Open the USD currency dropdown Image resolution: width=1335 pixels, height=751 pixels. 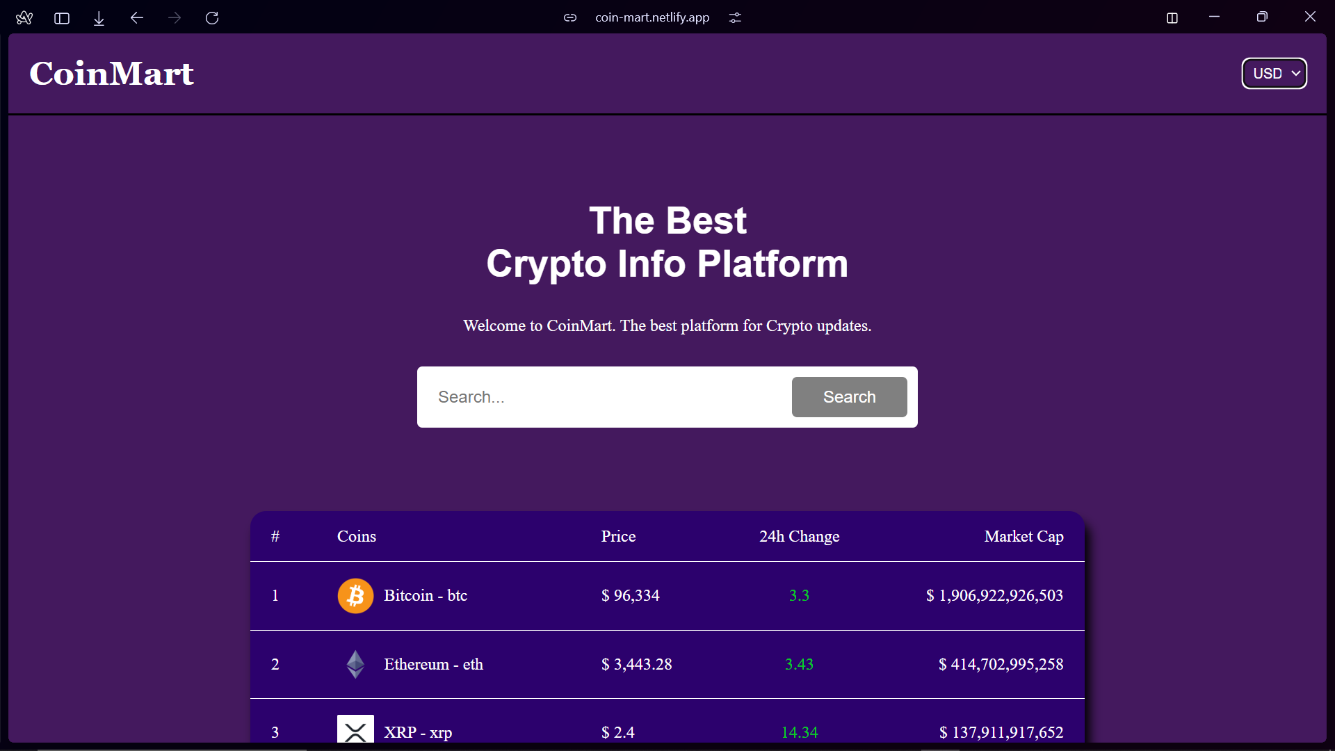pyautogui.click(x=1275, y=74)
